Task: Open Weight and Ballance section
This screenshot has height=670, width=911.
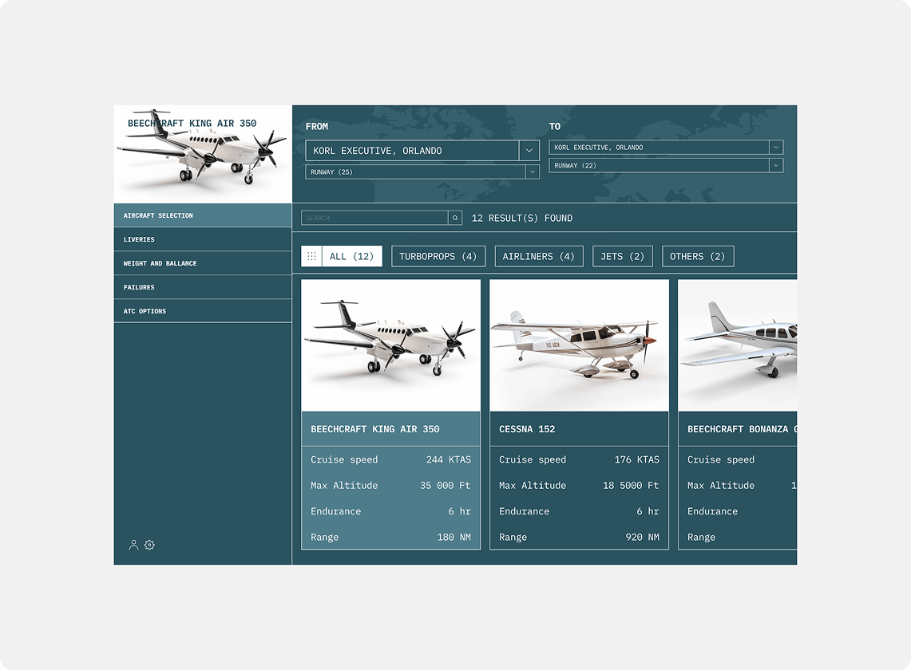Action: click(203, 263)
